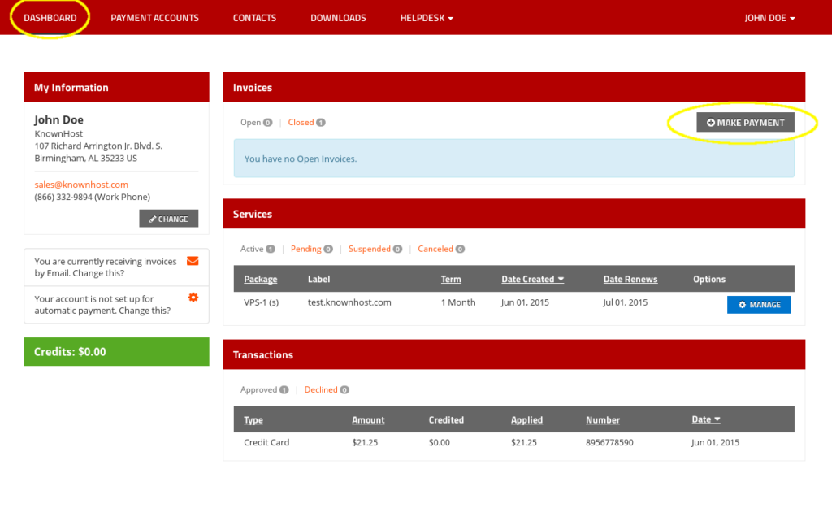
Task: Sort services by Date Renews
Action: (x=630, y=279)
